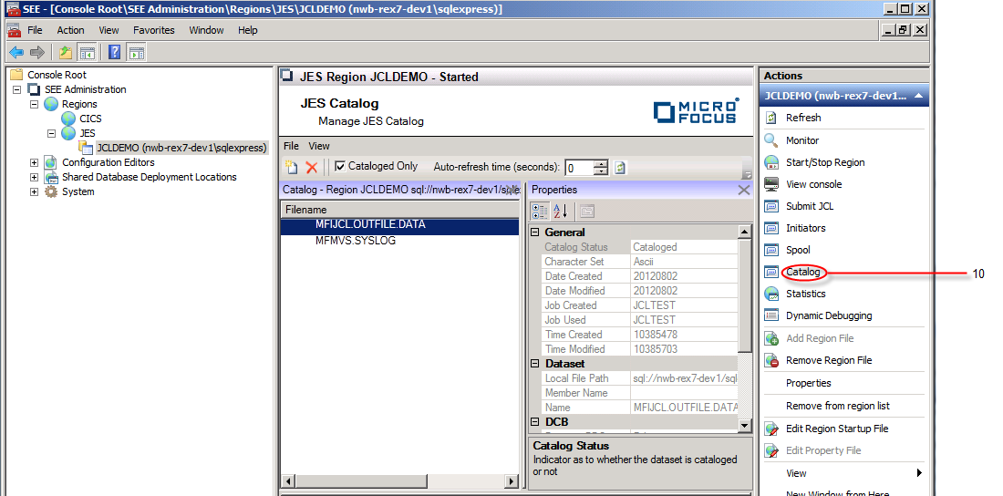Image resolution: width=1003 pixels, height=496 pixels.
Task: Open the catalog panel's View menu
Action: point(319,146)
